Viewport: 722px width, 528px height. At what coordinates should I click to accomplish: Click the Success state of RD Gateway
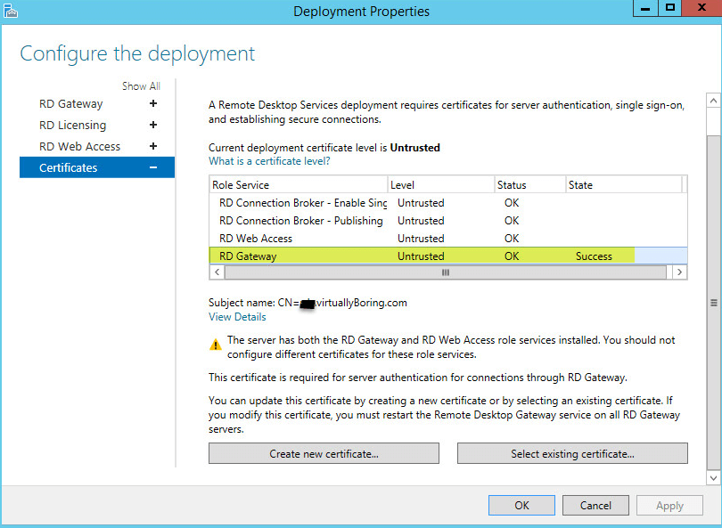pyautogui.click(x=594, y=256)
